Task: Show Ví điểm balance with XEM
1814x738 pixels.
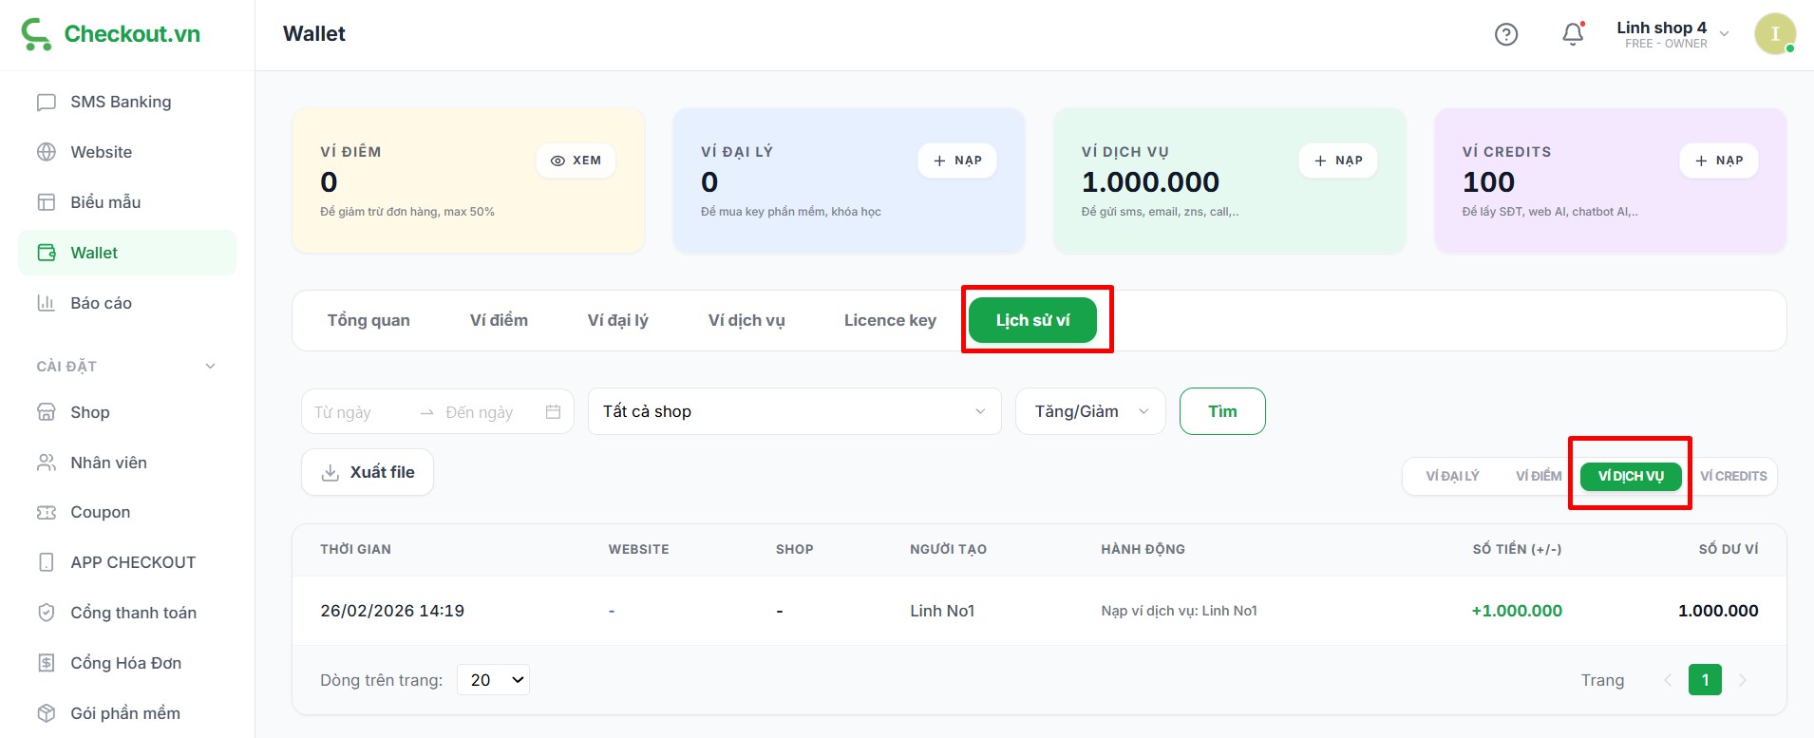Action: [x=576, y=161]
